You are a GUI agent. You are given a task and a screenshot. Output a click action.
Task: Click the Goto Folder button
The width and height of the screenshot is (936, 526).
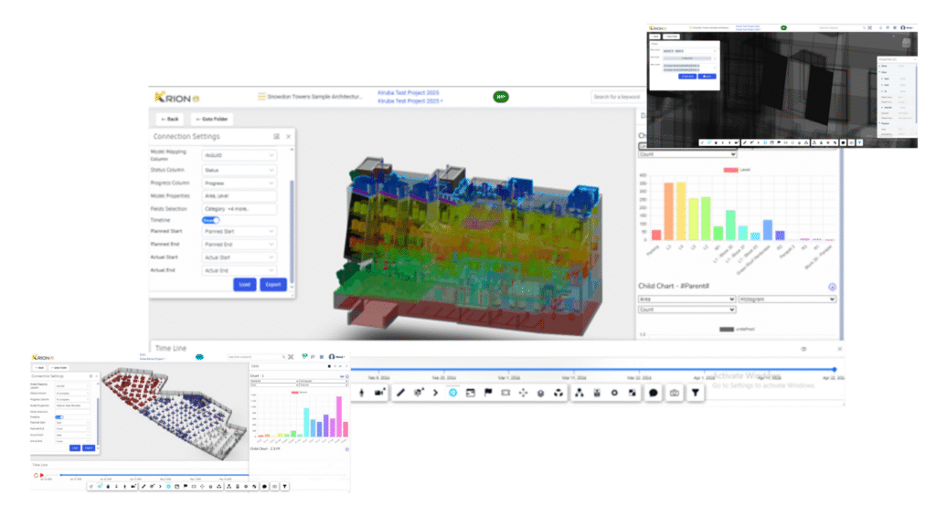click(211, 119)
